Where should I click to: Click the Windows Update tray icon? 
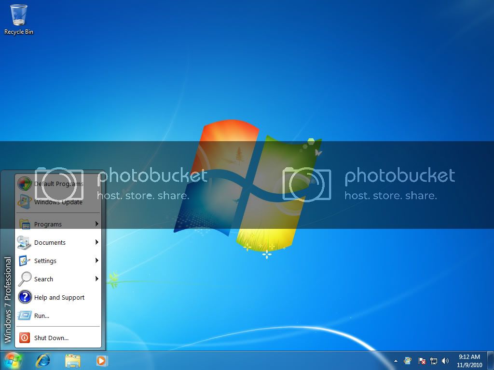407,360
